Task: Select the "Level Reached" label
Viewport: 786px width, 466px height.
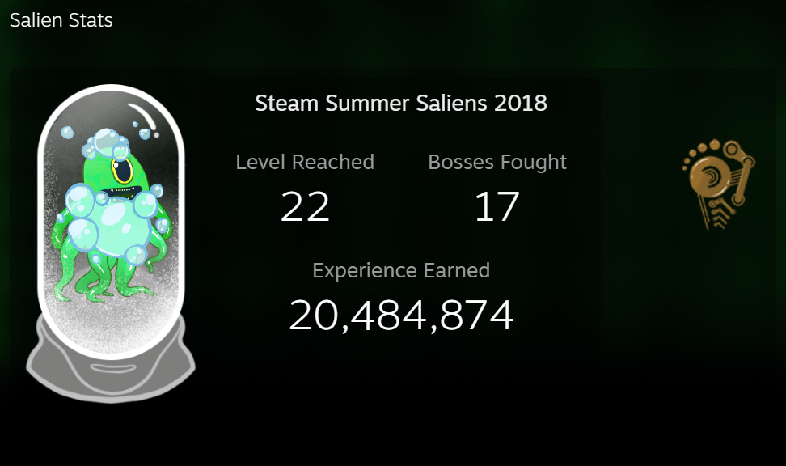Action: (x=305, y=162)
